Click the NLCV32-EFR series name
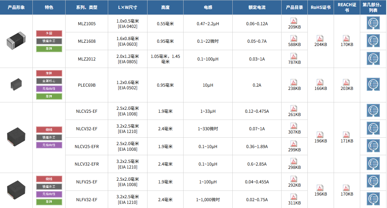The image size is (387, 208). [87, 164]
